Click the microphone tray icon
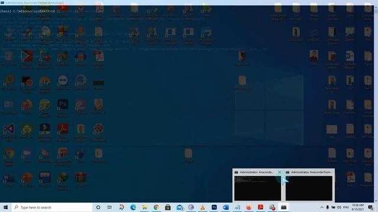378x212 pixels. 327,207
